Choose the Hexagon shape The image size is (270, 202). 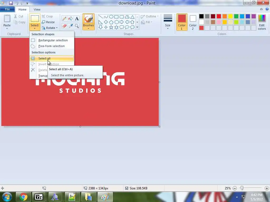116,22
